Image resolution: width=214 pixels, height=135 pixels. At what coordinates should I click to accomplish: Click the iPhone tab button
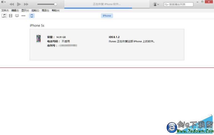coord(107,16)
